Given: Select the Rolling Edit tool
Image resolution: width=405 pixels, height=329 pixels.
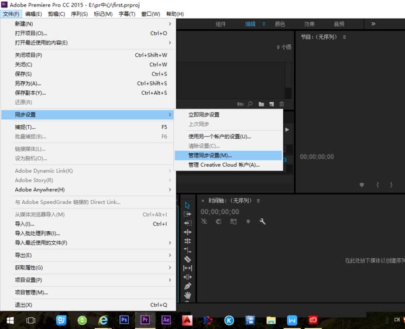Looking at the screenshot, I should pos(187,241).
